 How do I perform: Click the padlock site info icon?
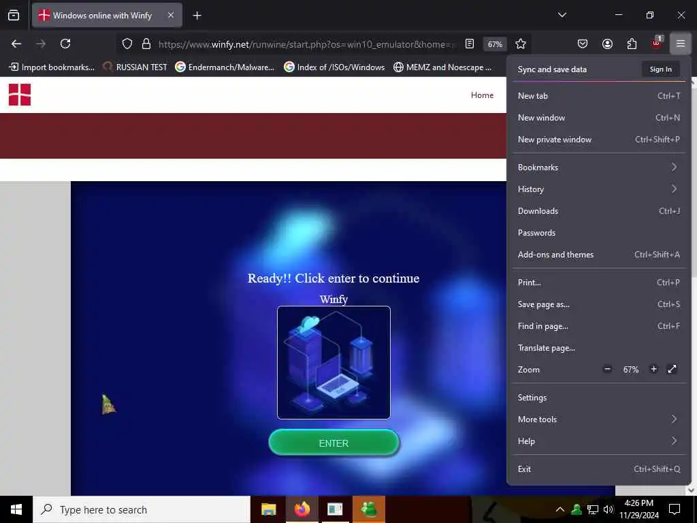[x=146, y=44]
